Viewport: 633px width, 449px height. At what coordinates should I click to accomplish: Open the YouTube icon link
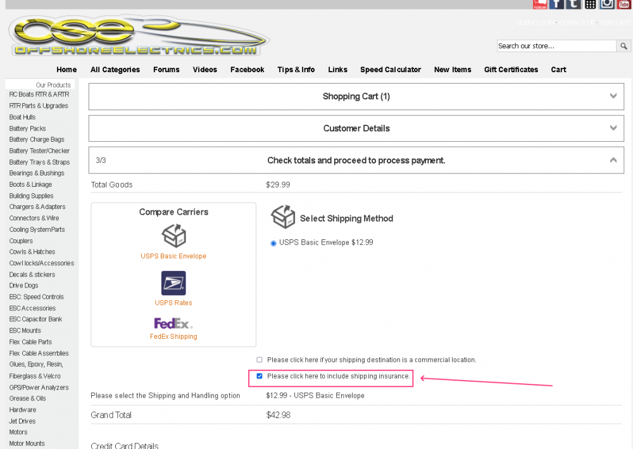(x=624, y=4)
